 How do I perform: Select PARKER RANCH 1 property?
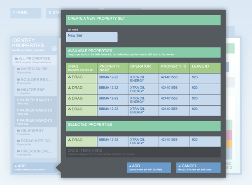(x=35, y=102)
